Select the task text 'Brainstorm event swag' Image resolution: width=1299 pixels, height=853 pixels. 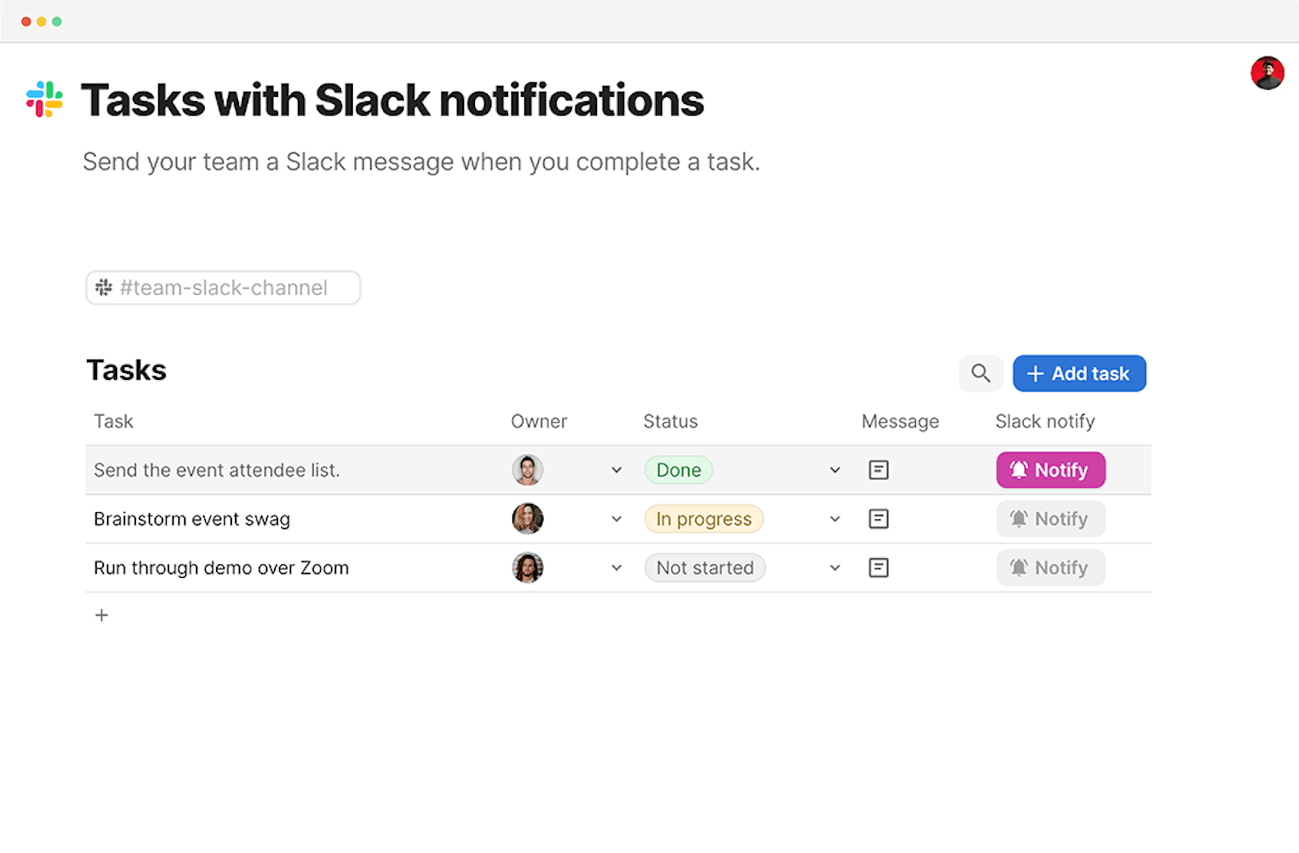click(x=192, y=519)
